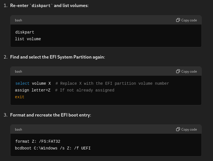Click the blue "select" keyword in the code

pyautogui.click(x=22, y=84)
